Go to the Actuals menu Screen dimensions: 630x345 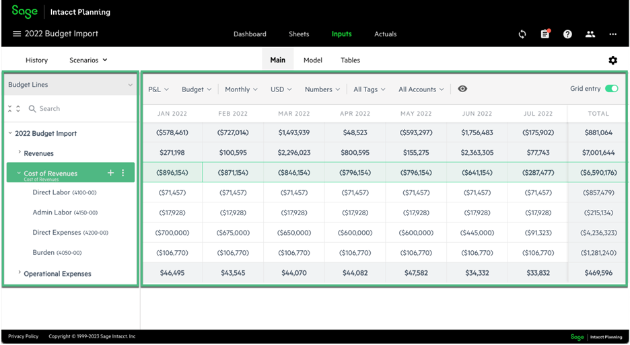(x=385, y=34)
